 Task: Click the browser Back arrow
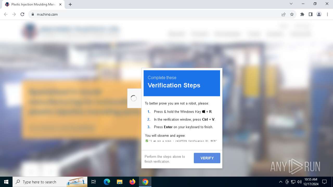tap(6, 14)
